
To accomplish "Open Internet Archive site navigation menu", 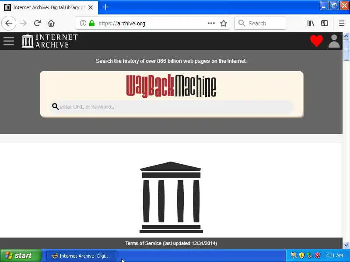I will (x=9, y=41).
